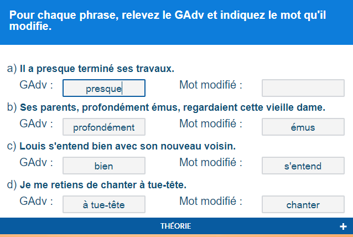Select the "à tue-tête" input field
Viewport: 353px width, 237px height.
click(x=104, y=204)
